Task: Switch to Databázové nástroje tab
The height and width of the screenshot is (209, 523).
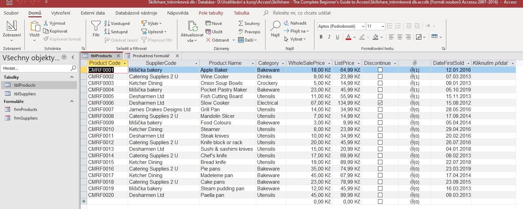Action: [136, 13]
